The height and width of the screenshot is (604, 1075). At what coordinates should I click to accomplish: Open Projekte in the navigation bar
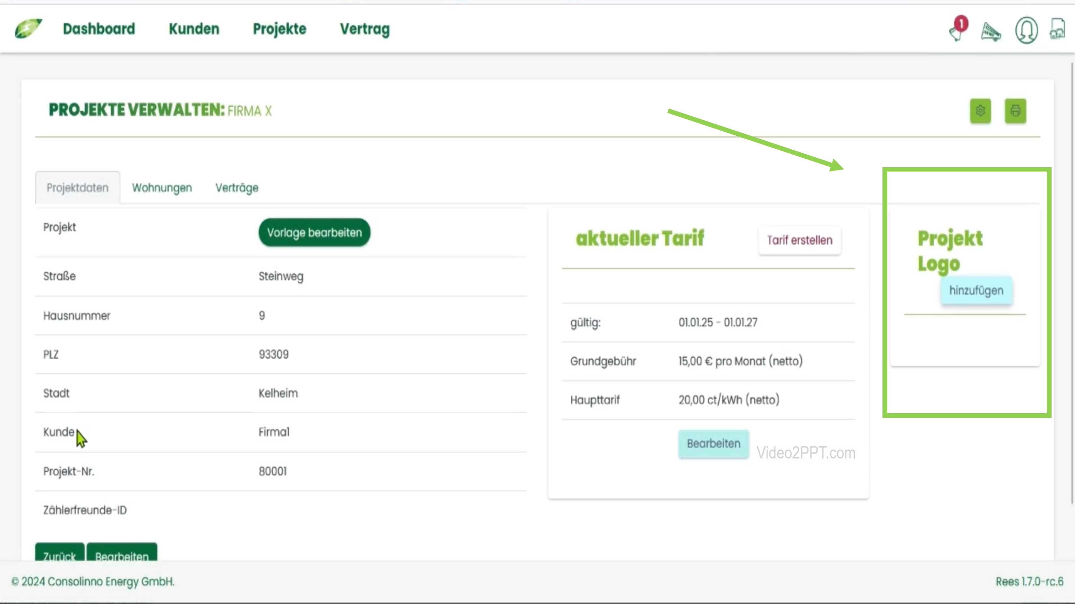(x=279, y=29)
